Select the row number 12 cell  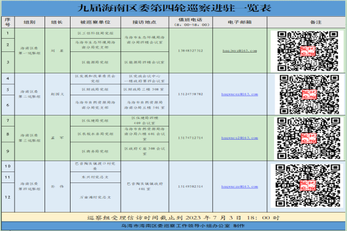(8, 197)
